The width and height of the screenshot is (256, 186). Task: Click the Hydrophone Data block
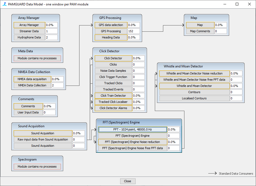coord(29,37)
